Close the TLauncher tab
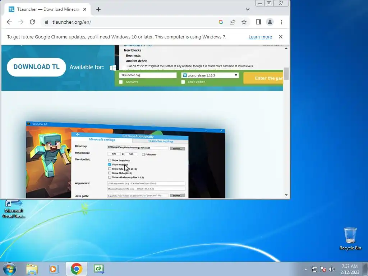This screenshot has height=276, width=368. pyautogui.click(x=85, y=9)
